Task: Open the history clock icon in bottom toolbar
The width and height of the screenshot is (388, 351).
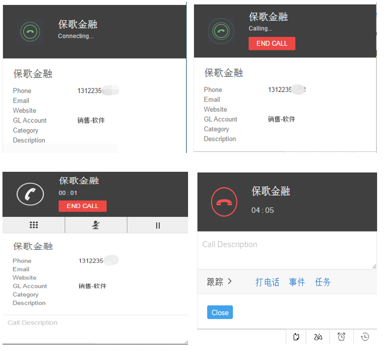Action: click(365, 337)
